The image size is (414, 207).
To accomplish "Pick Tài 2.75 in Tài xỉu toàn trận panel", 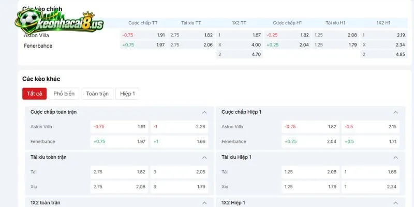I will point(120,172).
